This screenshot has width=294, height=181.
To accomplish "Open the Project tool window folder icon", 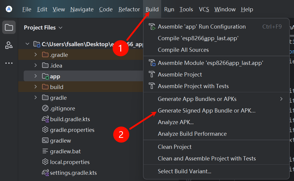I will (9, 28).
